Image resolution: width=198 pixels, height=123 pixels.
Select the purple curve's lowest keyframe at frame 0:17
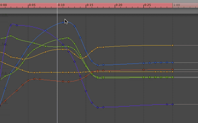97,107
